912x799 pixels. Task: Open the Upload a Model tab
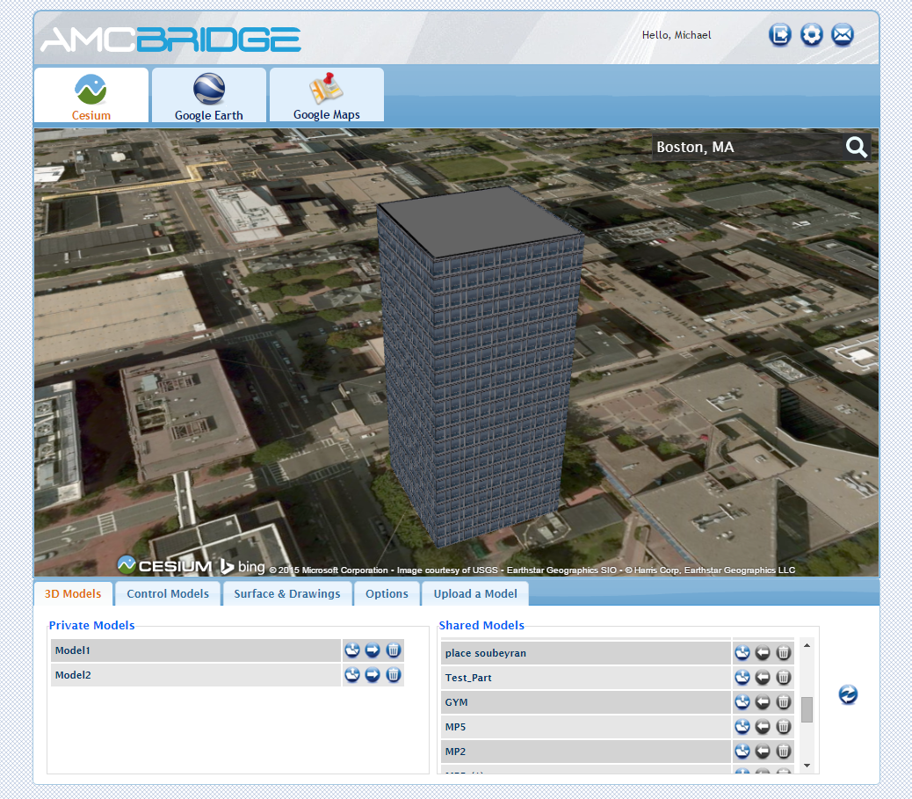[x=474, y=593]
